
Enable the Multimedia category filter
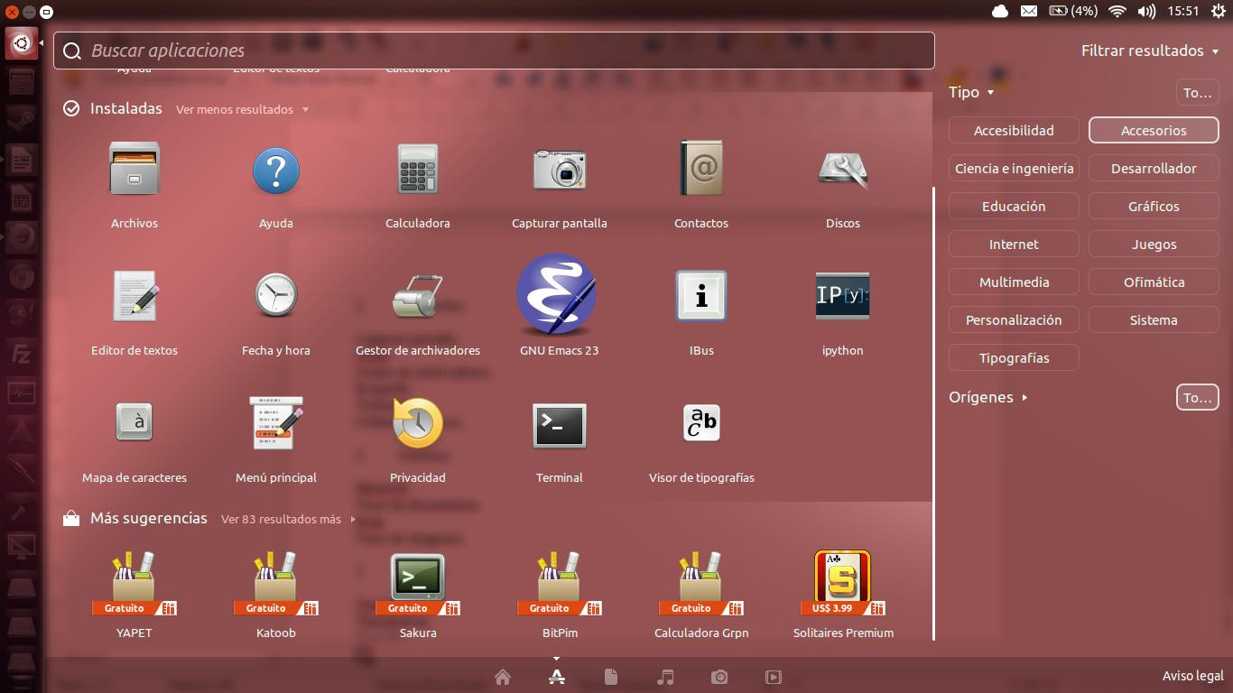click(1014, 282)
